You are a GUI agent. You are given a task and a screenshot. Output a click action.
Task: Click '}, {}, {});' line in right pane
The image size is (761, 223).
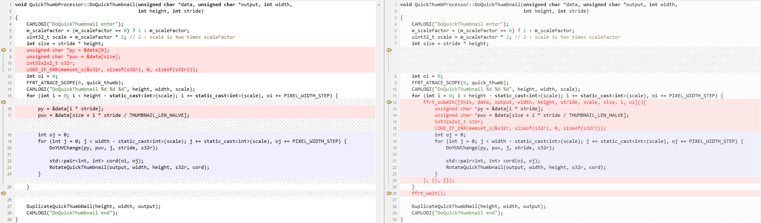(x=438, y=180)
